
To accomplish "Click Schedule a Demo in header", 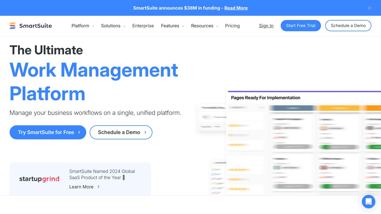I will [x=348, y=26].
